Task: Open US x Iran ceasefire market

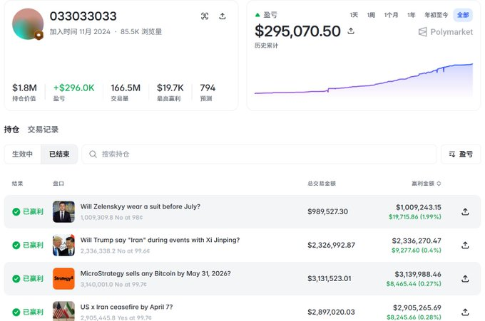Action: point(126,307)
